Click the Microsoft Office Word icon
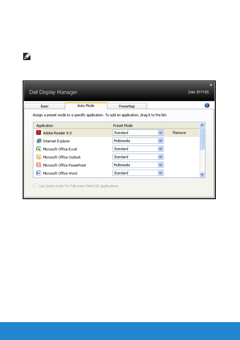The width and height of the screenshot is (240, 340). point(39,173)
